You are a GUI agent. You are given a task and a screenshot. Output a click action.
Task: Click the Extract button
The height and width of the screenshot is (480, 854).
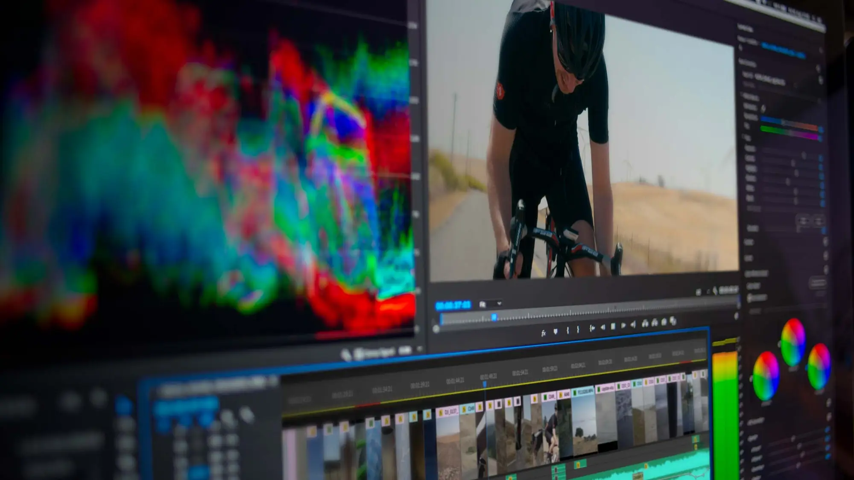pyautogui.click(x=655, y=323)
